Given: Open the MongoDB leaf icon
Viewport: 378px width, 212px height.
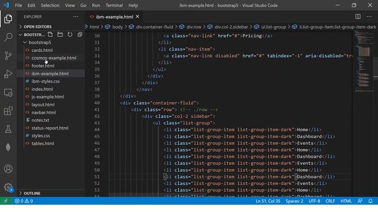Looking at the screenshot, I should [8, 147].
